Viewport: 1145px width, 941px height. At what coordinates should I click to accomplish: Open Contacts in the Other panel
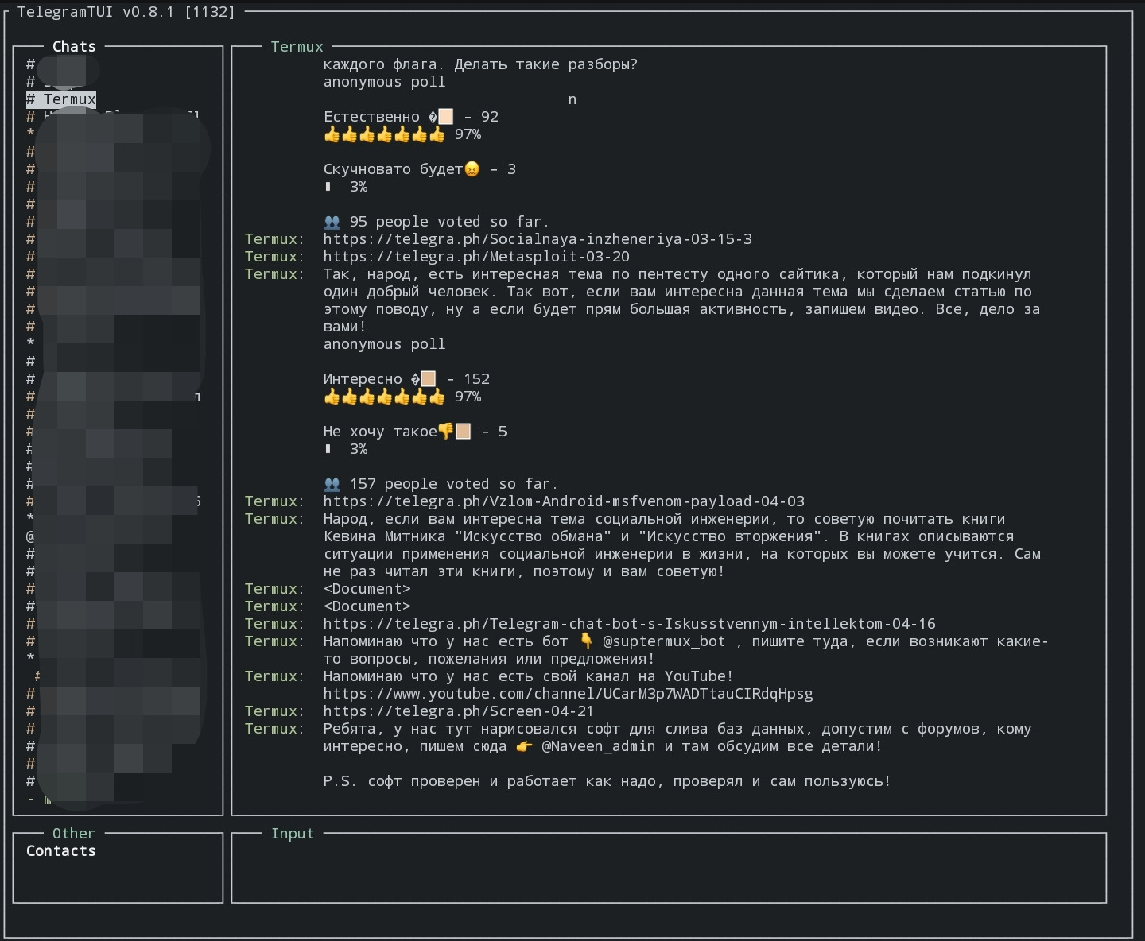tap(60, 851)
